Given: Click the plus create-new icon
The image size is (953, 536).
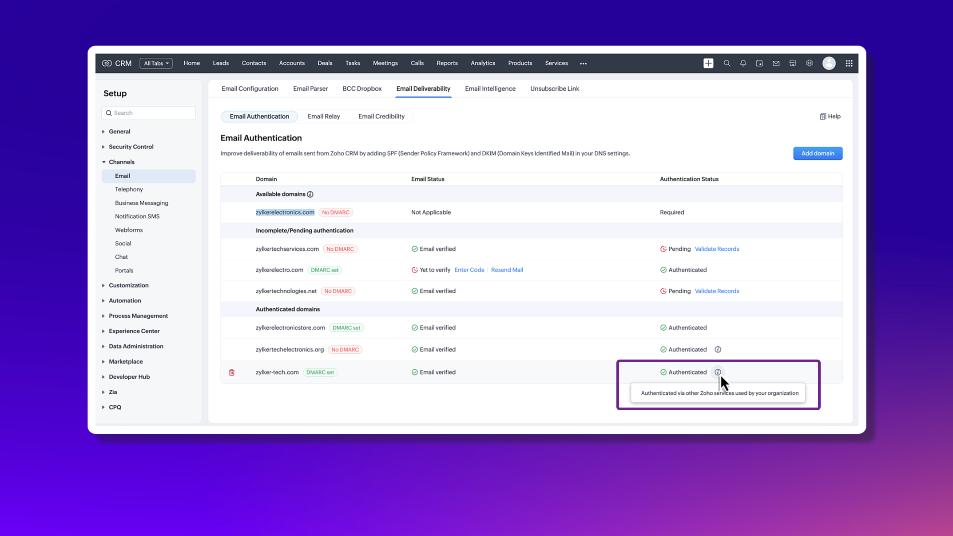Looking at the screenshot, I should 708,63.
